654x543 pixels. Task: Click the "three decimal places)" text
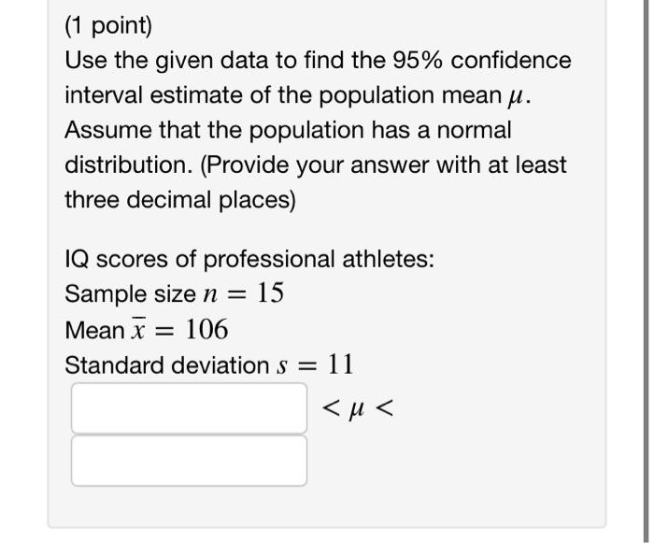pos(180,200)
